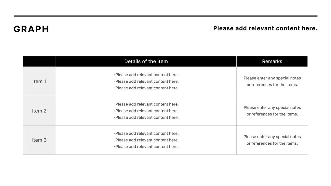331x186 pixels.
Task: Select the middle detail line in Item 2 row
Action: 146,111
